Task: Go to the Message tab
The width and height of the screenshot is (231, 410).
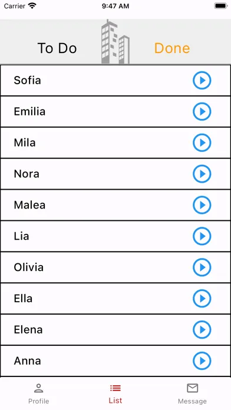Action: pyautogui.click(x=192, y=394)
